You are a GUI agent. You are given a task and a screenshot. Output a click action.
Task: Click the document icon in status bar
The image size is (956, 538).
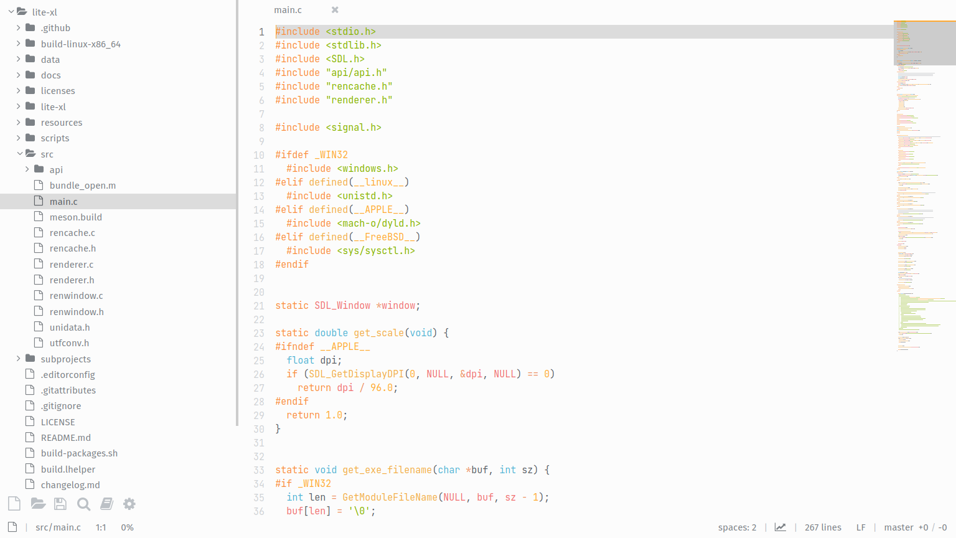coord(12,527)
